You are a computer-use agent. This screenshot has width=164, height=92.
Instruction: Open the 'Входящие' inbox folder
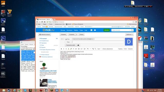(44, 39)
